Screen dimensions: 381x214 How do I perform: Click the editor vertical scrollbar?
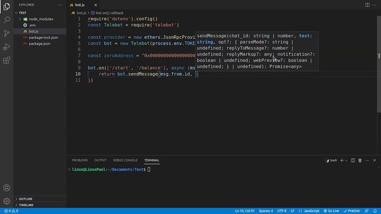pyautogui.click(x=379, y=65)
